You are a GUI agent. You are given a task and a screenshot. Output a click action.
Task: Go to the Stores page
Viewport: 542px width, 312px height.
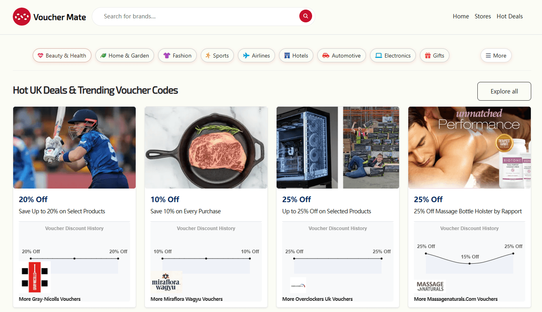point(483,16)
